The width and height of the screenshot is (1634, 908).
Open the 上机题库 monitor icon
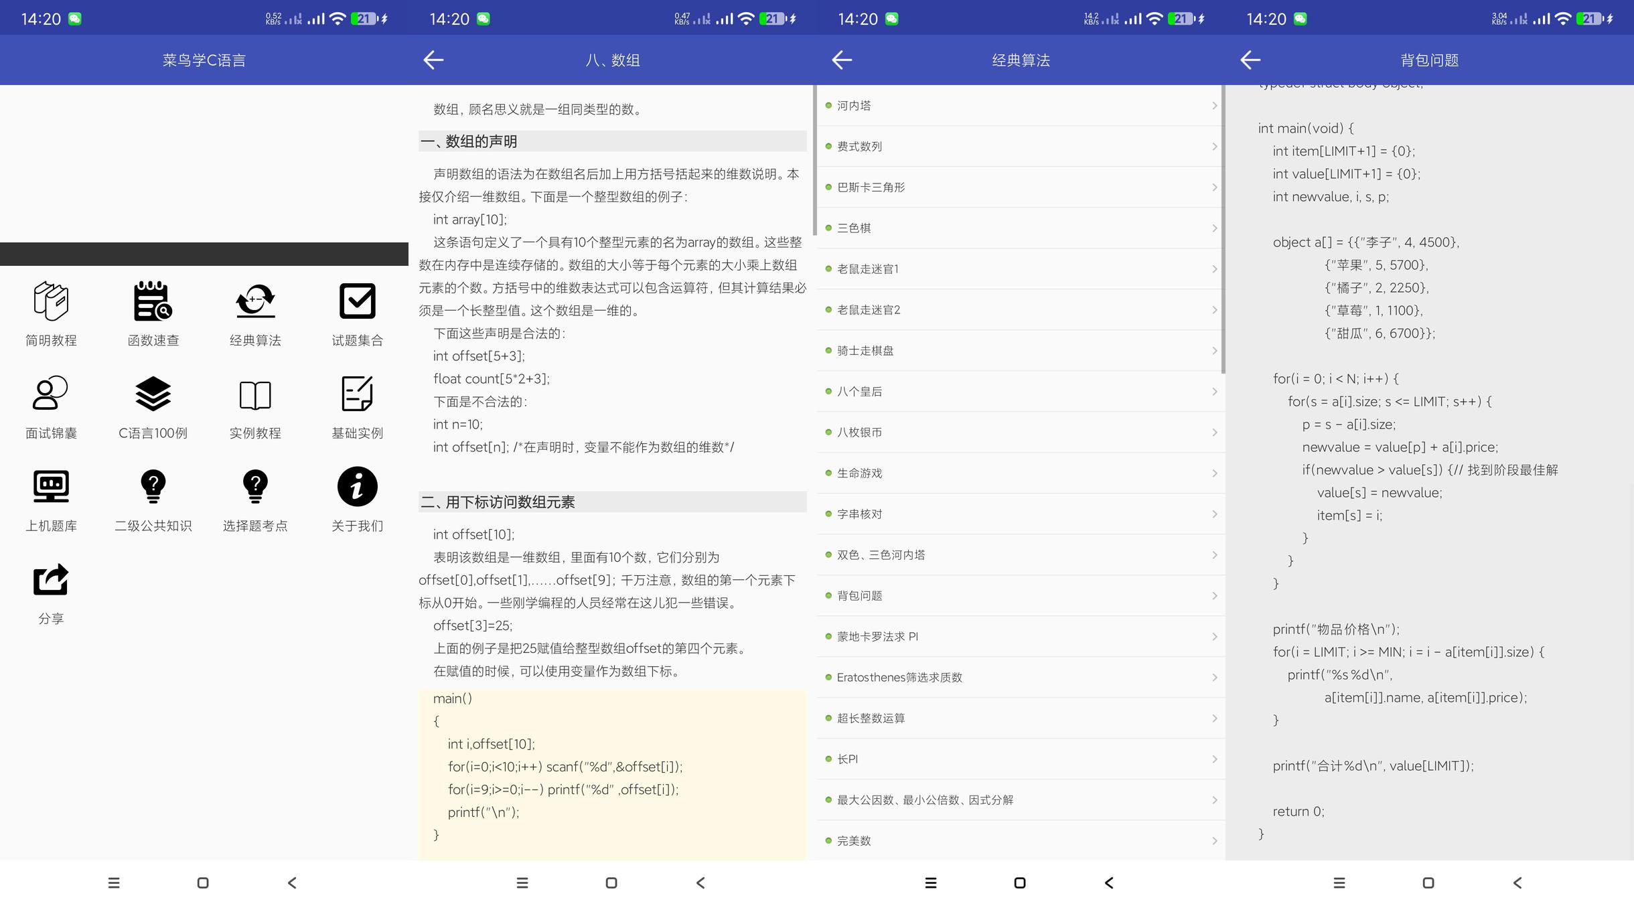click(51, 486)
